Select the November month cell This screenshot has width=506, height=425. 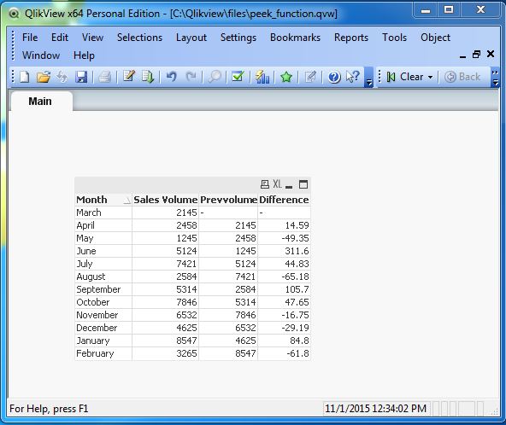click(x=103, y=315)
